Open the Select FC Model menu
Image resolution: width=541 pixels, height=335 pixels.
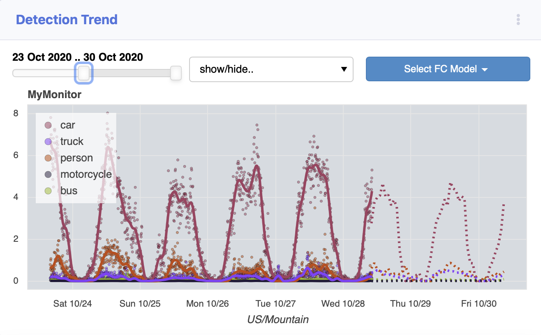coord(448,69)
